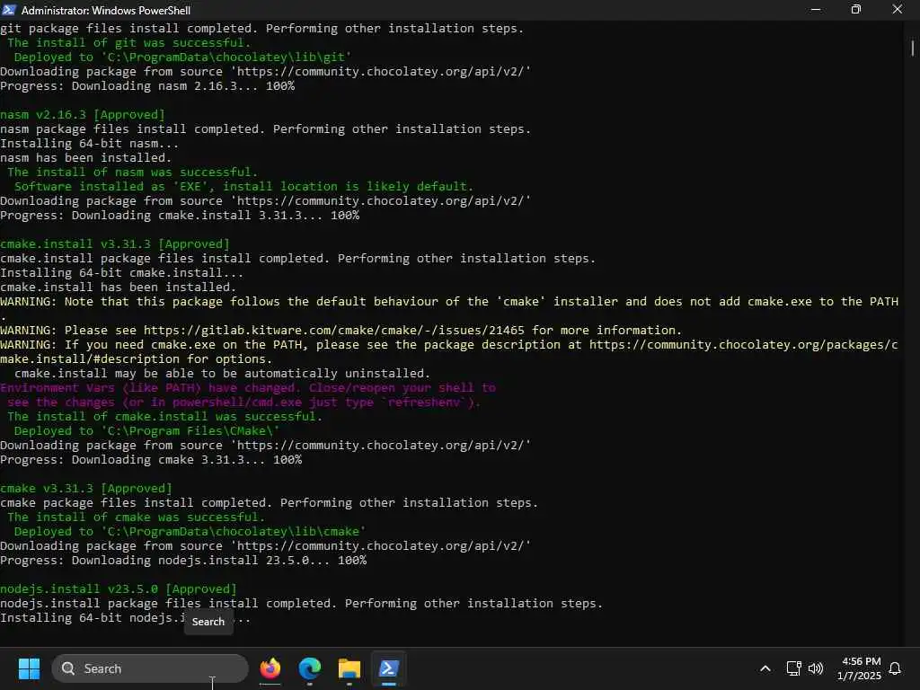The image size is (920, 690).
Task: Restore down the PowerShell window
Action: [856, 9]
